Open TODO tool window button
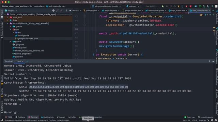The image size is (218, 122). tap(9, 117)
